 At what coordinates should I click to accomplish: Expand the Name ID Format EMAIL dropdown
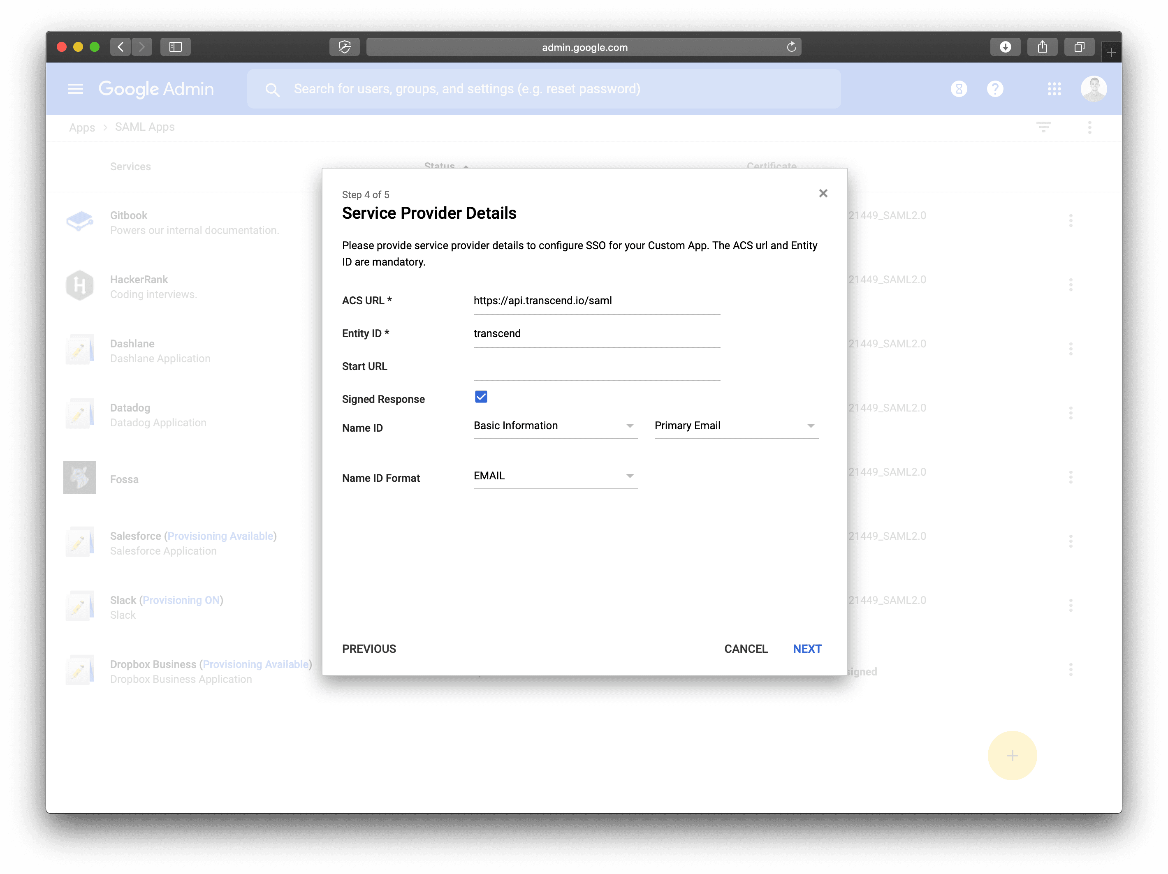tap(555, 476)
